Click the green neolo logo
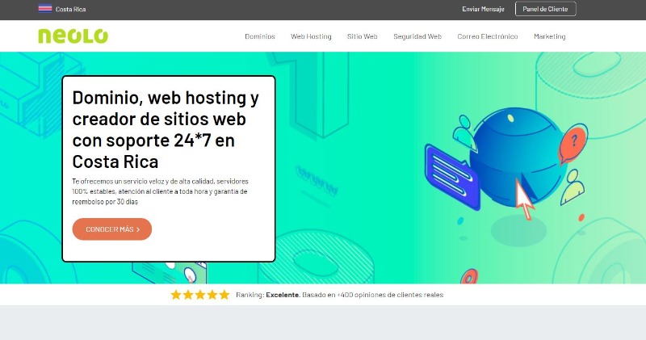This screenshot has width=646, height=340. tap(73, 36)
